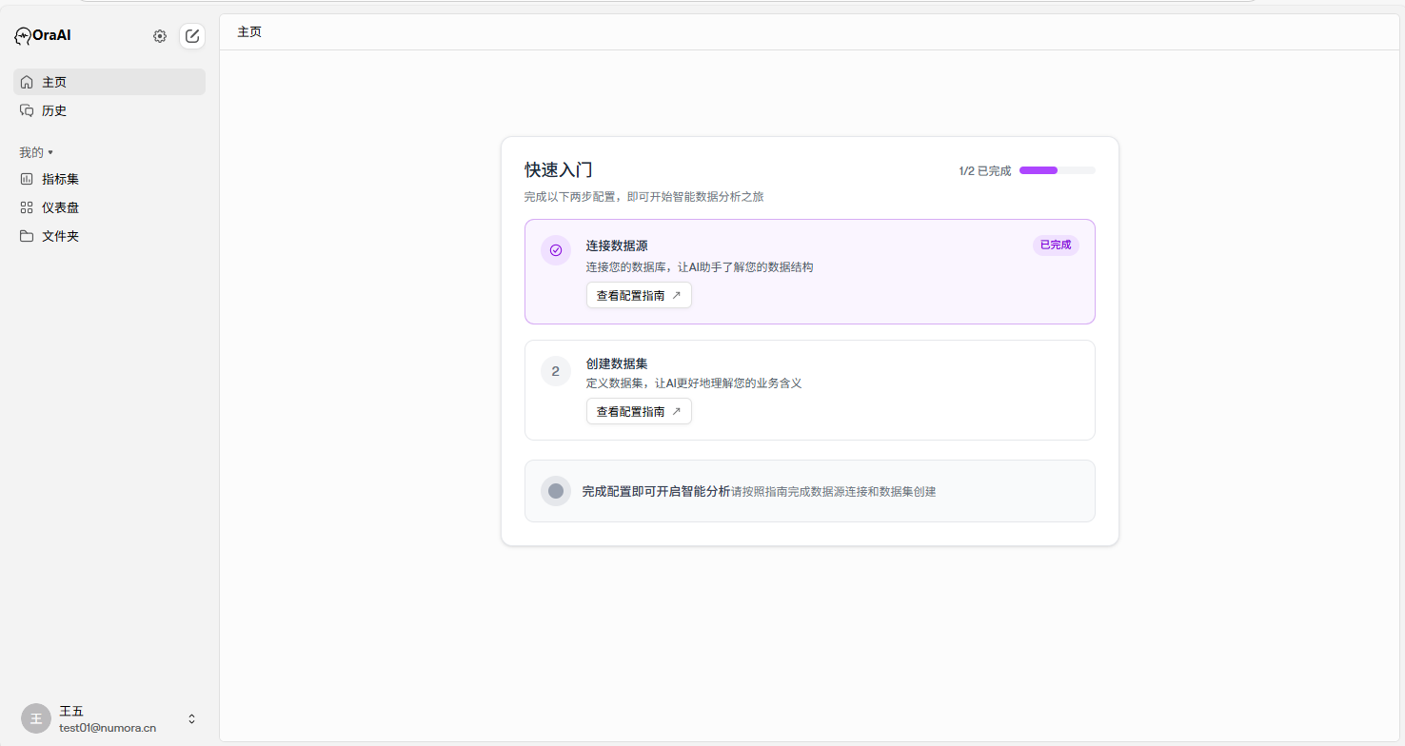Click the 已完成 status badge

(1055, 245)
